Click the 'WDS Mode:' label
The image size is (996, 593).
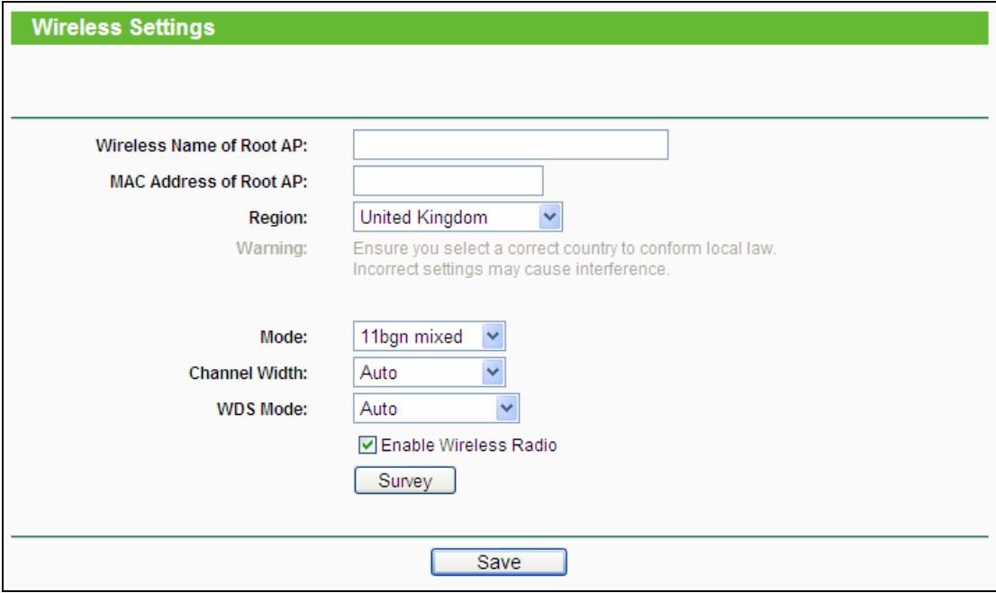pyautogui.click(x=262, y=409)
